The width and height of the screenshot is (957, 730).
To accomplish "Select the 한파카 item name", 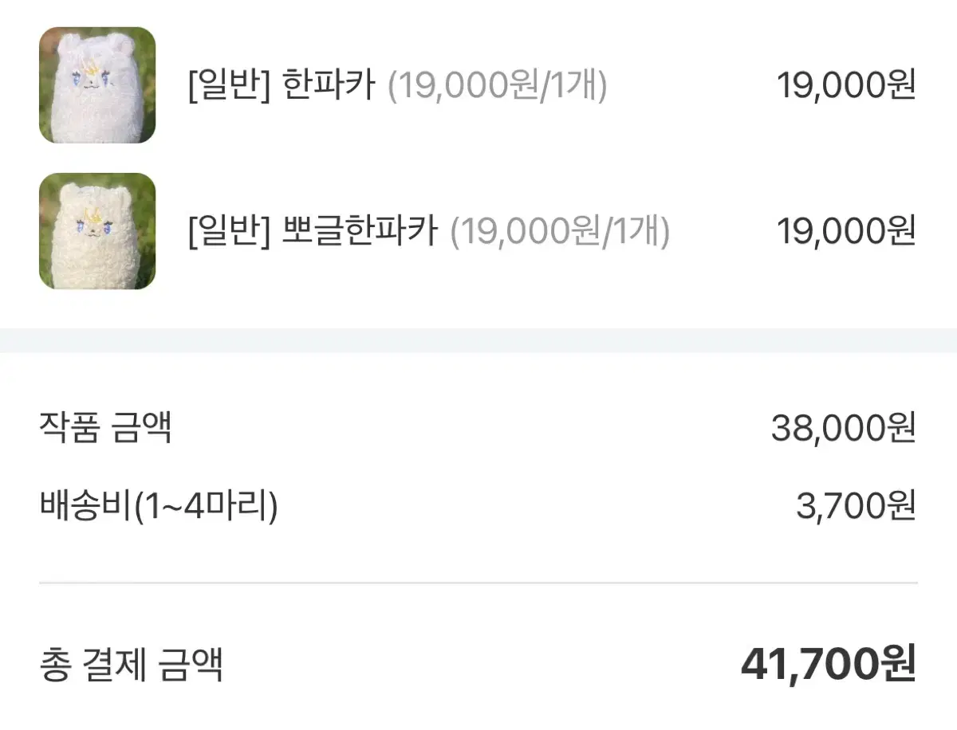I will pos(329,85).
